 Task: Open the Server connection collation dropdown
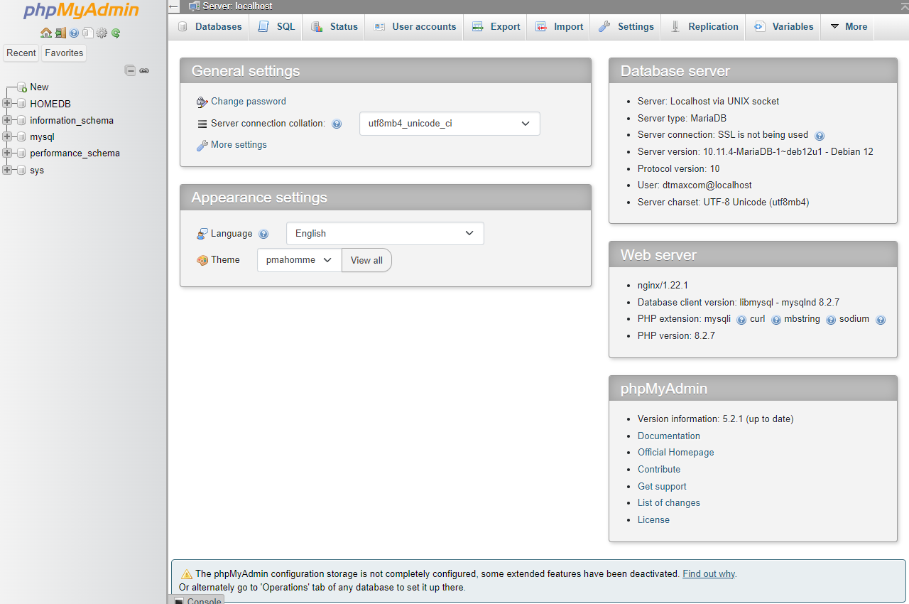[x=450, y=124]
